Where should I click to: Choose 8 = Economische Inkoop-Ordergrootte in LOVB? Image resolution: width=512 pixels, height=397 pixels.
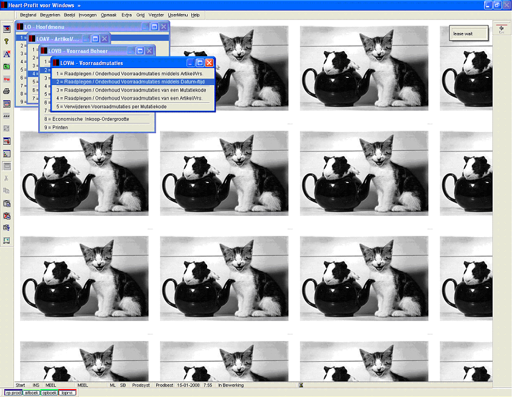[x=97, y=119]
